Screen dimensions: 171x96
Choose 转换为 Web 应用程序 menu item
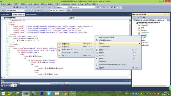[118, 37]
